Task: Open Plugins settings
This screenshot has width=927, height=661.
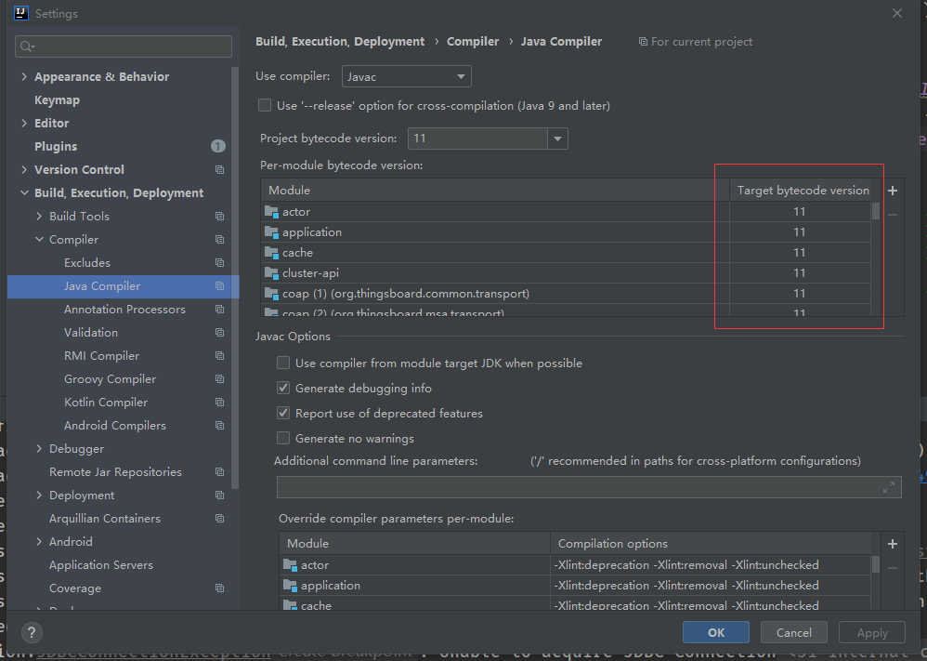Action: [56, 146]
